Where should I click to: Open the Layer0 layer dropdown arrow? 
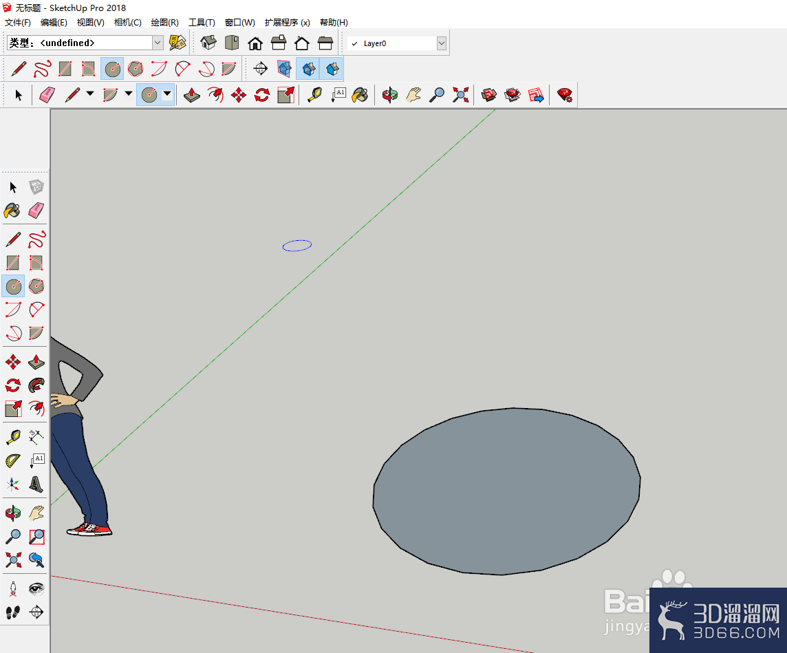[441, 43]
